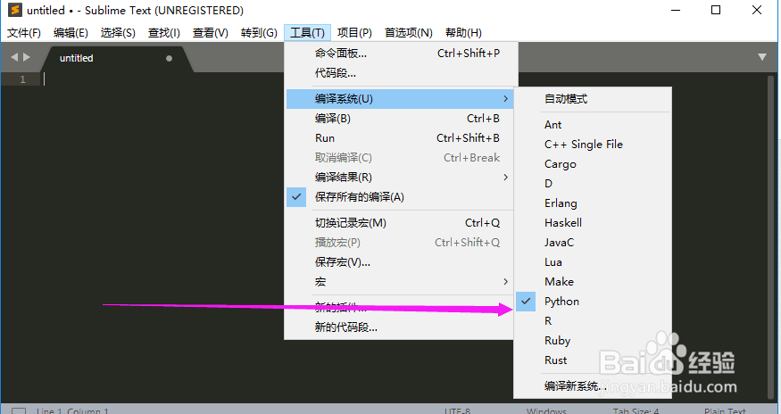The width and height of the screenshot is (781, 414).
Task: Select Ruby build system
Action: (x=593, y=341)
